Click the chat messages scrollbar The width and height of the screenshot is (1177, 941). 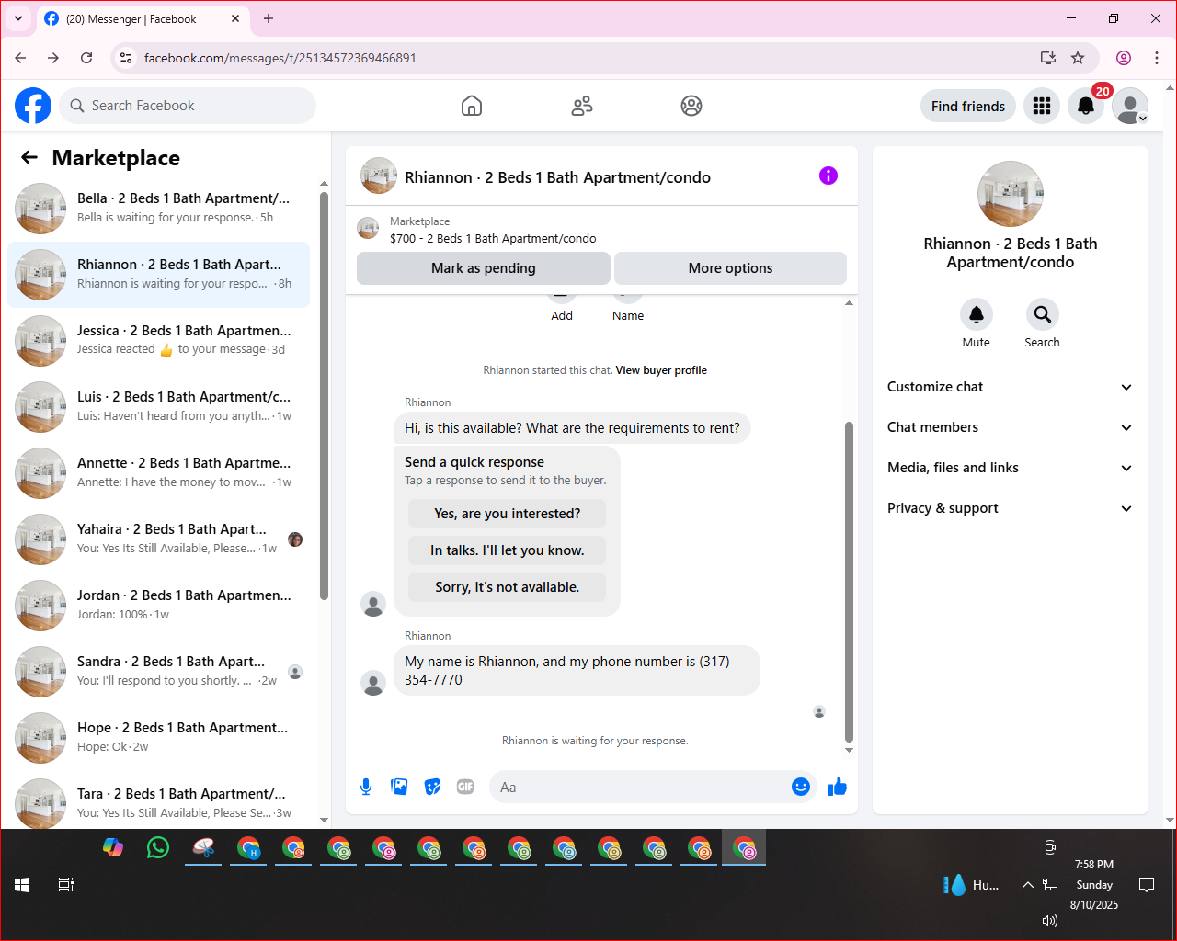click(849, 582)
